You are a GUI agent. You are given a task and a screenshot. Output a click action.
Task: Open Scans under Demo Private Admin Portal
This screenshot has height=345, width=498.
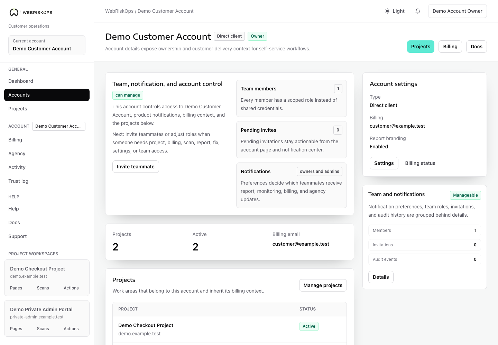pyautogui.click(x=43, y=329)
